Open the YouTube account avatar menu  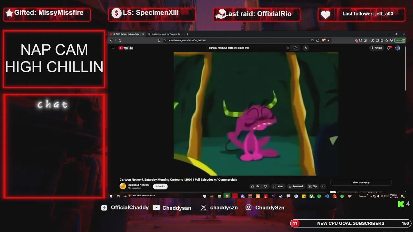pyautogui.click(x=398, y=48)
